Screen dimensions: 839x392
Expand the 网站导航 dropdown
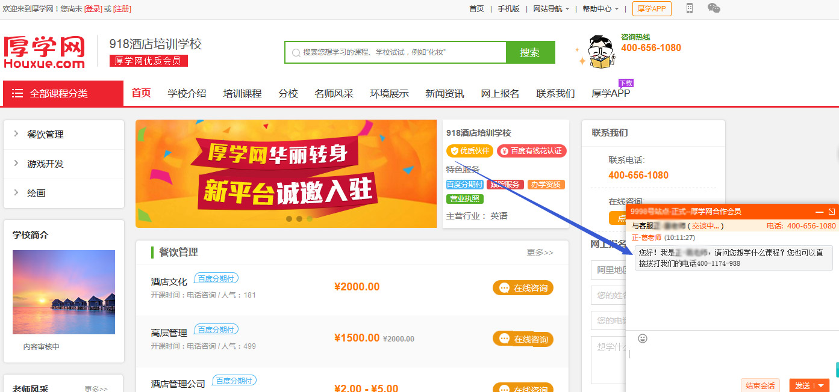click(551, 9)
